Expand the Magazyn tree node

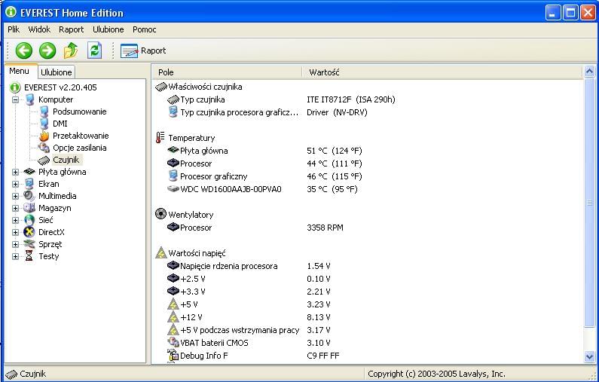pyautogui.click(x=15, y=208)
